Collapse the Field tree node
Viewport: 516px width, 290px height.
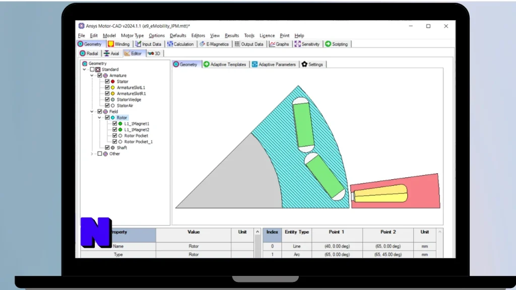click(x=92, y=112)
